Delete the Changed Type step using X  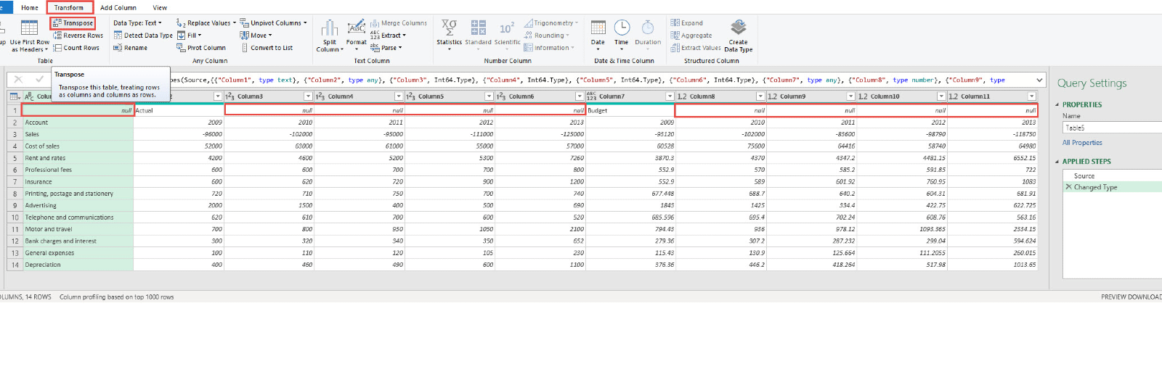click(1068, 187)
